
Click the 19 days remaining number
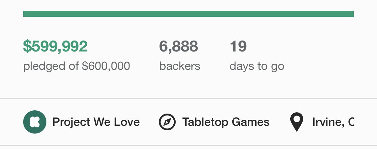[x=238, y=46]
